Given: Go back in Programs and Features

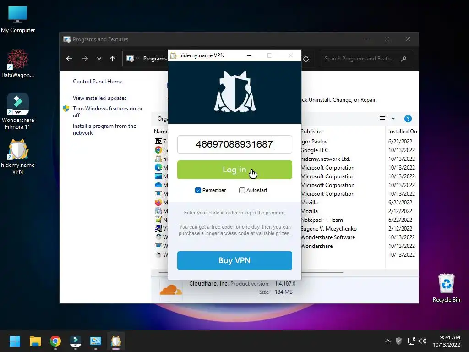Looking at the screenshot, I should tap(69, 59).
